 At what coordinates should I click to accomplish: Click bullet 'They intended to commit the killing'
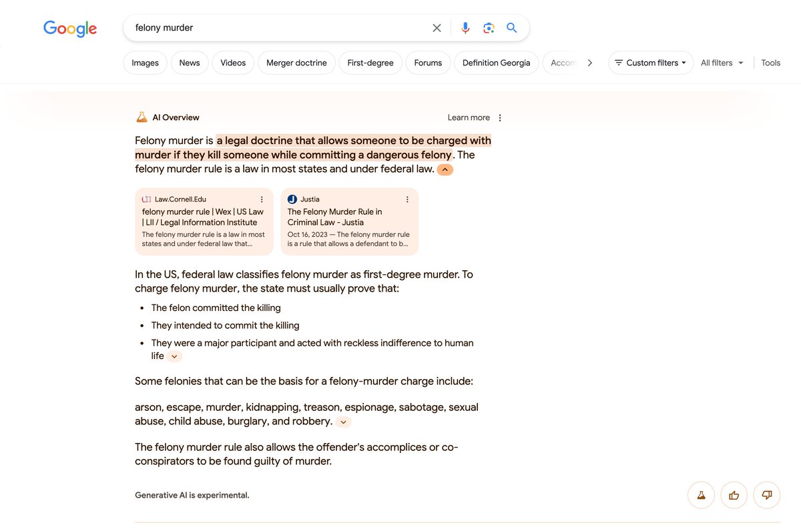(x=225, y=326)
